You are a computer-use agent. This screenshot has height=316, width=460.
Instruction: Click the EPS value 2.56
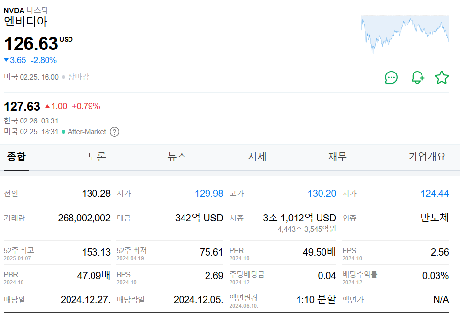440,252
